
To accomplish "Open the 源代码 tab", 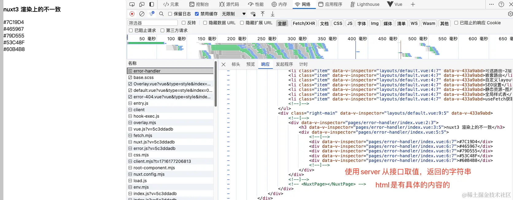I will coord(229,4).
